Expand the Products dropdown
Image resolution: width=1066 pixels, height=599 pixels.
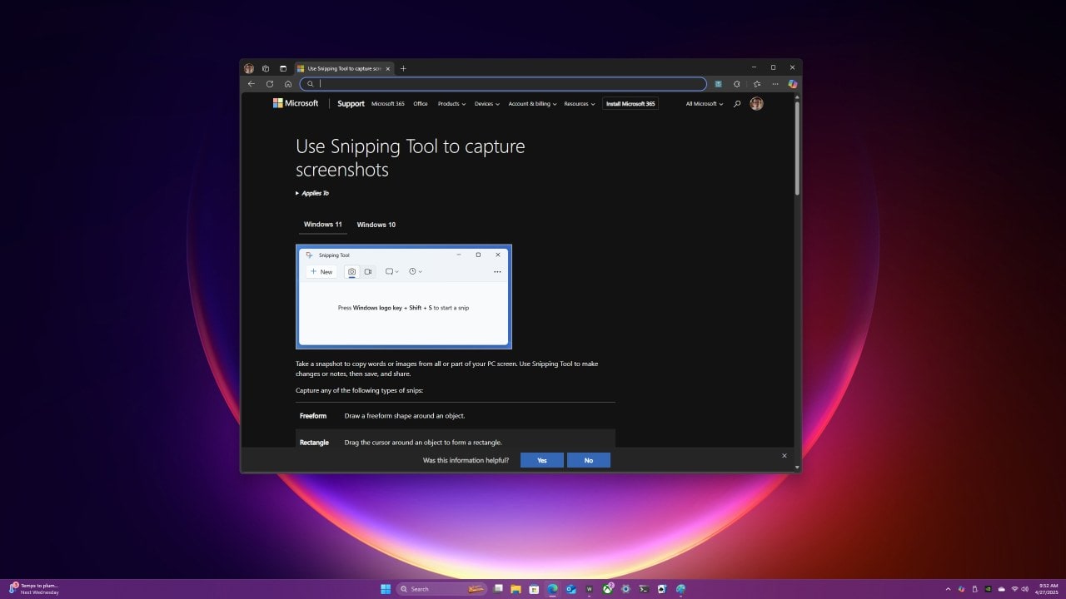pos(451,103)
